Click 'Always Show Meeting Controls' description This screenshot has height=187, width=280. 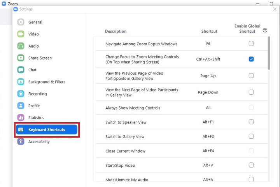point(133,108)
